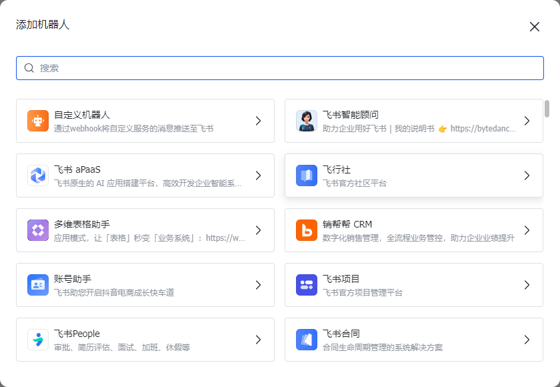Expand the 飞书People chevron arrow
560x387 pixels.
(258, 340)
